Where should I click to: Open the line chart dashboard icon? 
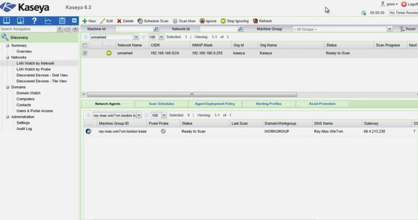48,21
